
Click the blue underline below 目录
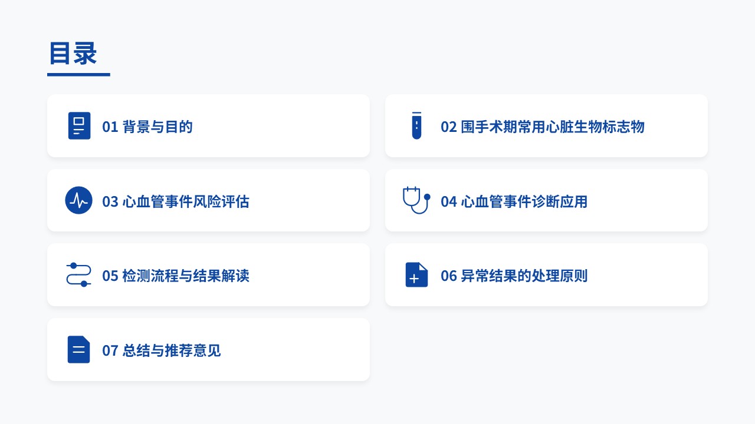(x=78, y=75)
